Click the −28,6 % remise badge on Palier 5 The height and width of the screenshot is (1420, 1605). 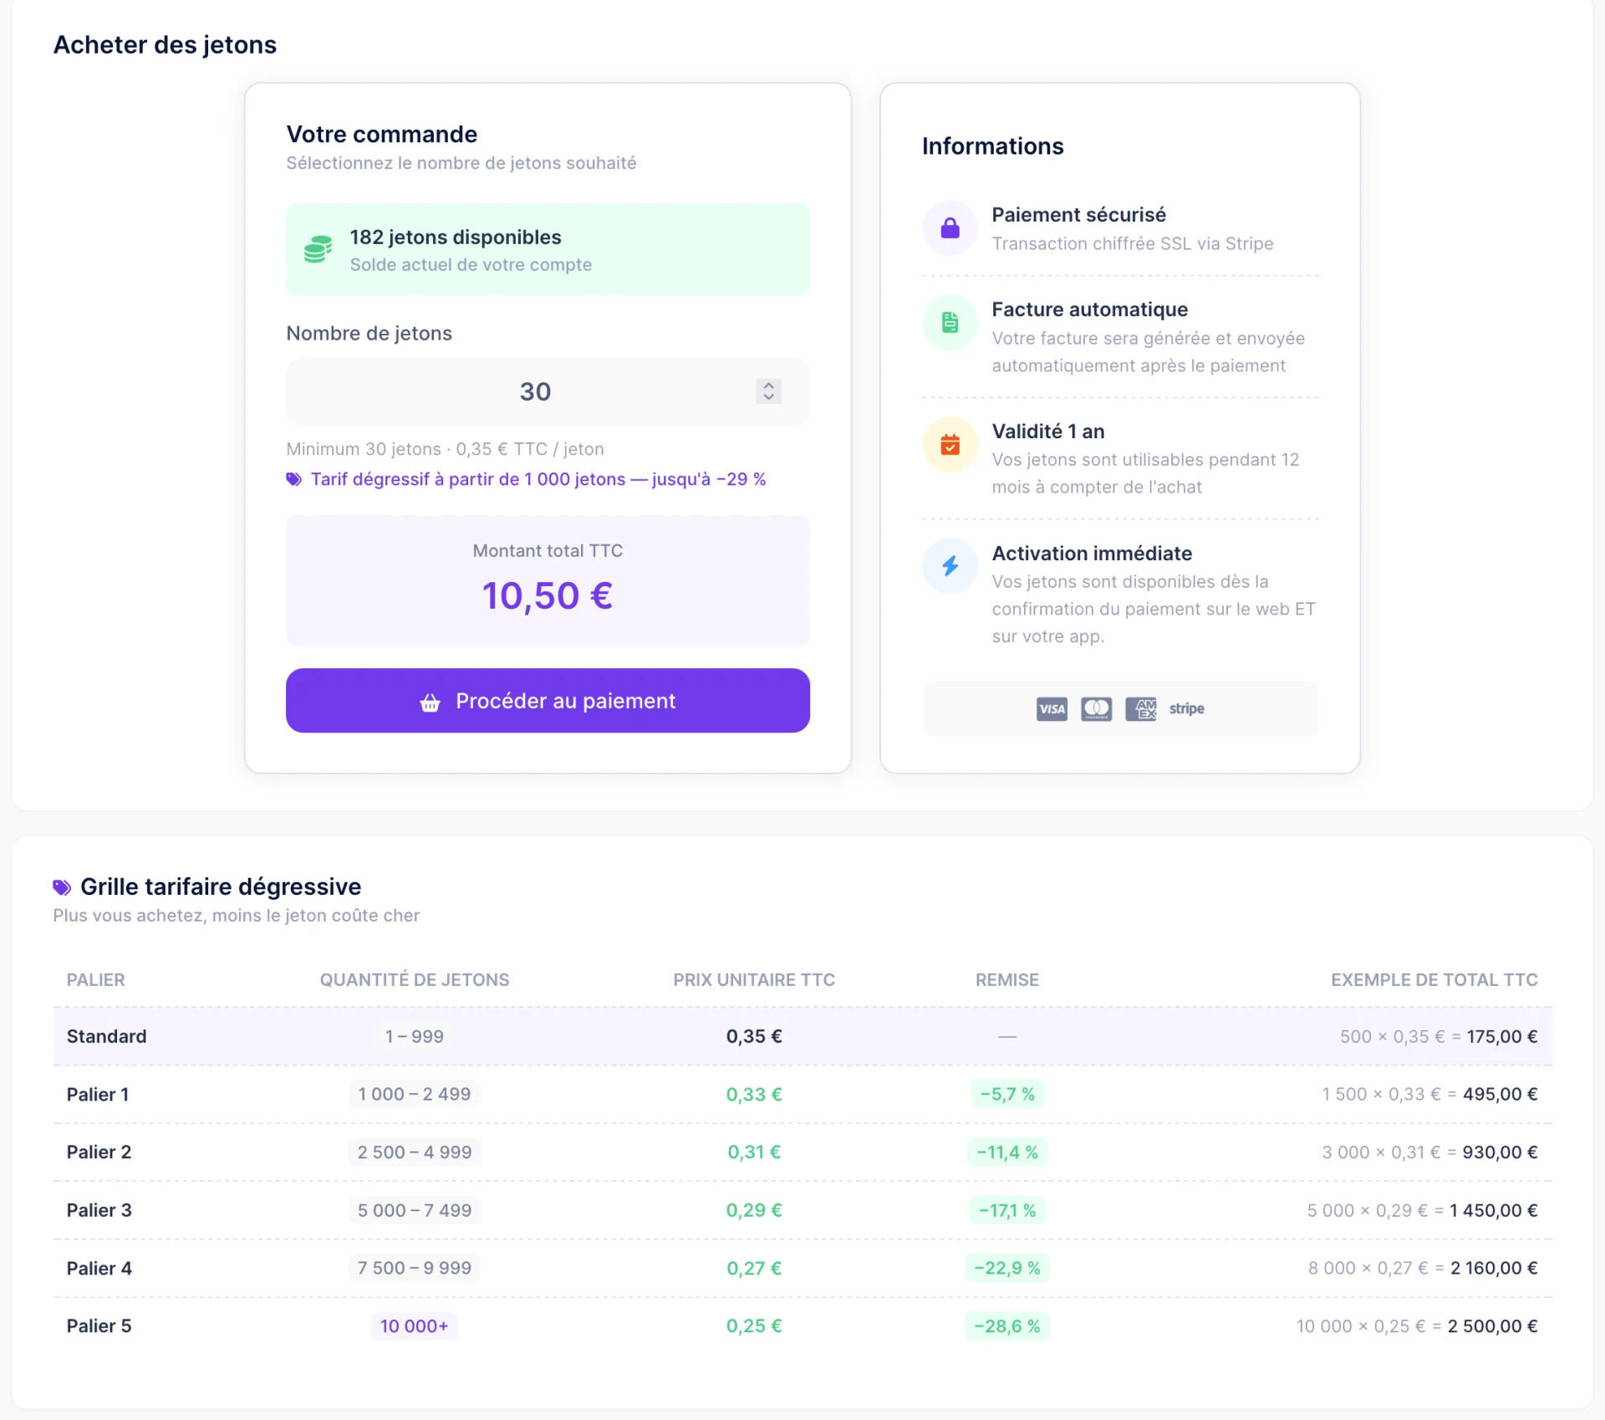pyautogui.click(x=1006, y=1326)
